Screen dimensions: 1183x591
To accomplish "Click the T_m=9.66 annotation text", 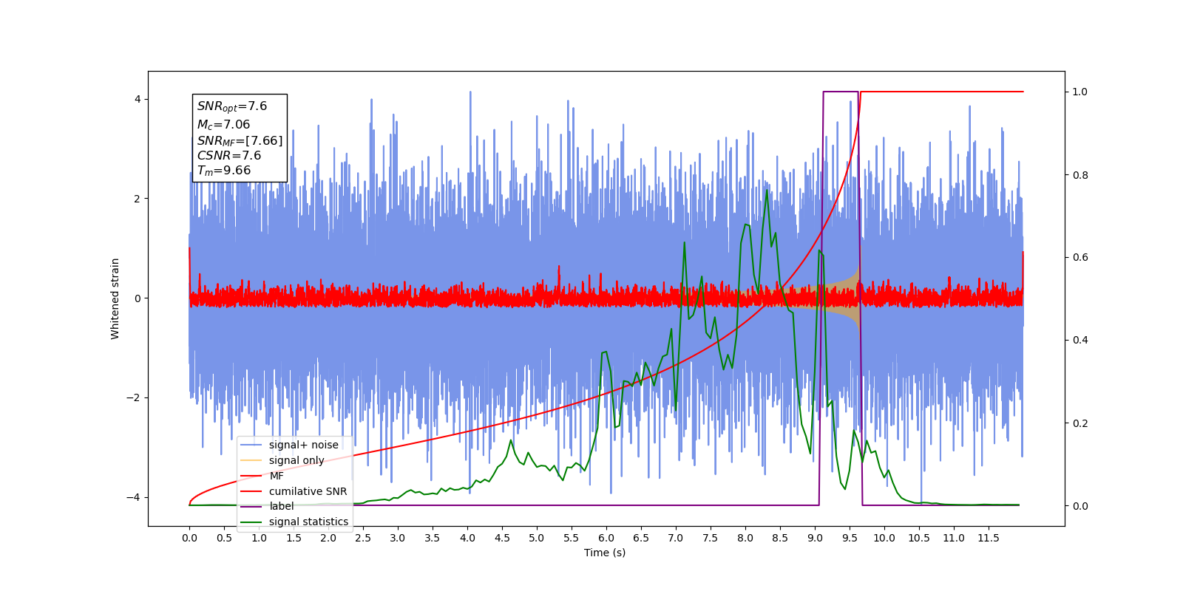I will [224, 171].
